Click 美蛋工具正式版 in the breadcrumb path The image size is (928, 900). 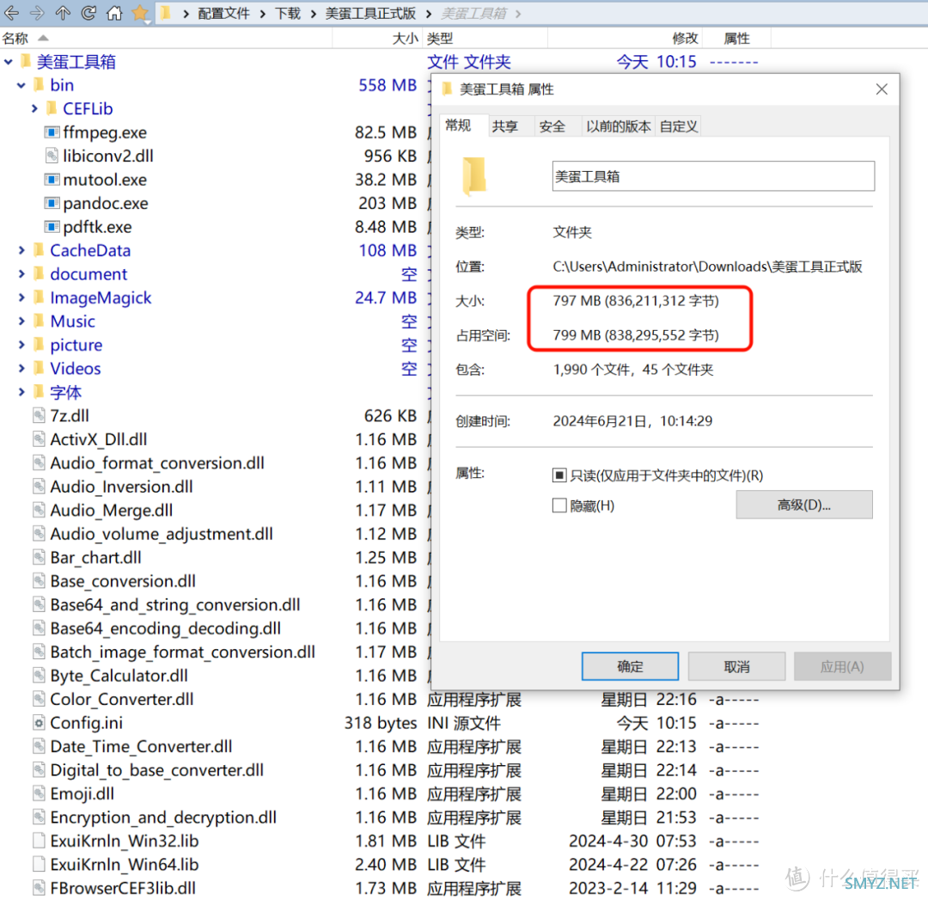coord(370,13)
